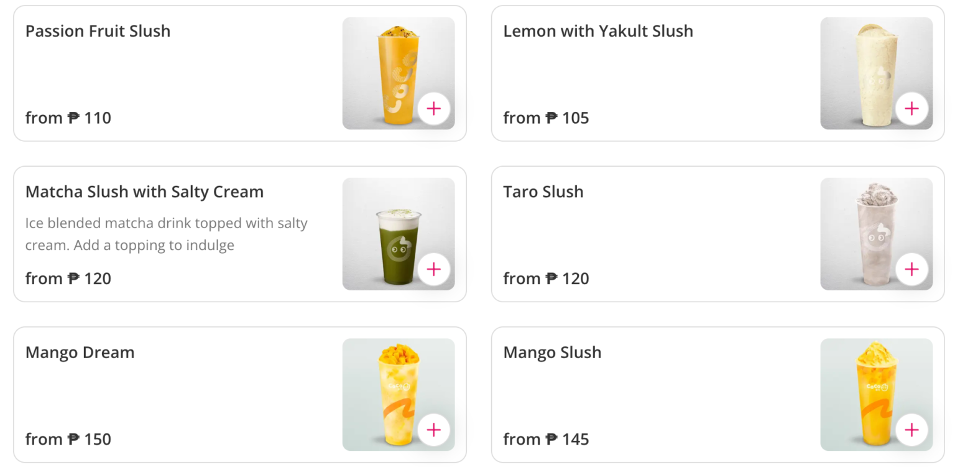Click the from ₱ 120 price on Taro Slush
This screenshot has width=955, height=467.
pos(546,278)
